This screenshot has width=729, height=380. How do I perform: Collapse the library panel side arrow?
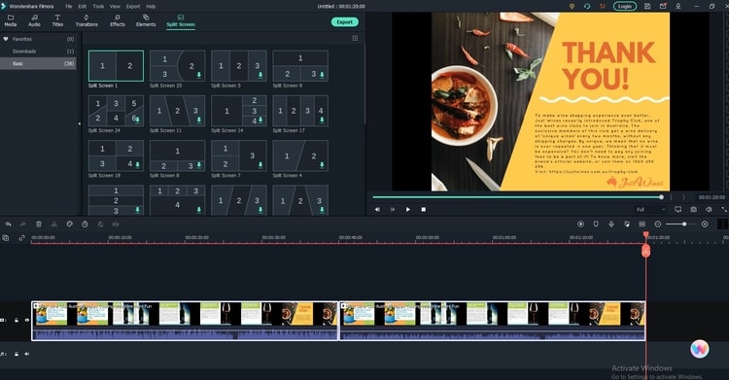79,123
